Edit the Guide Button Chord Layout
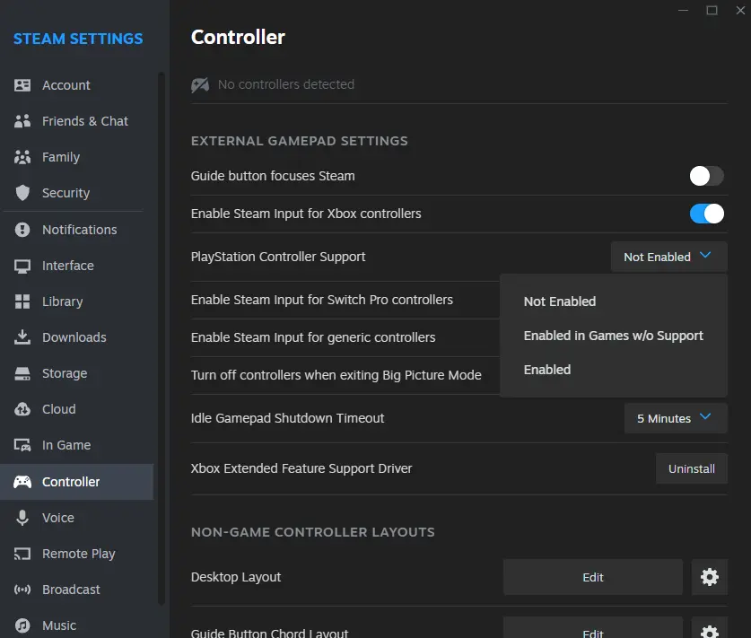Viewport: 751px width, 638px height. [593, 629]
